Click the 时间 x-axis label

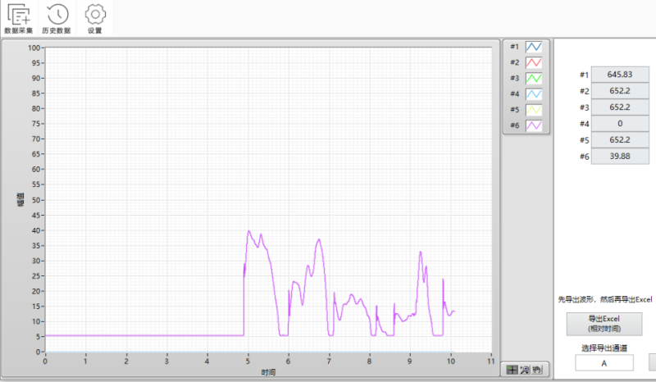[268, 373]
